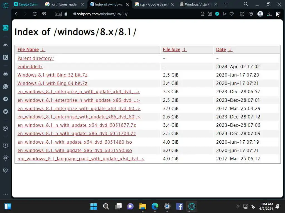Open the Speed Dial start page
The image size is (285, 213).
click(44, 14)
